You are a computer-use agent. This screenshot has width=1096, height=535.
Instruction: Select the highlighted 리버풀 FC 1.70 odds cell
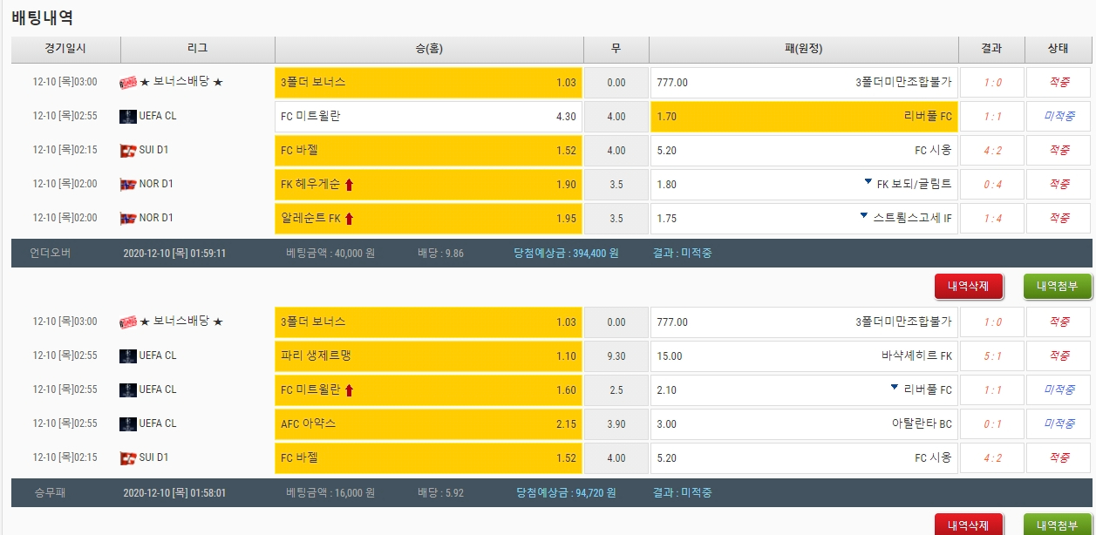(803, 116)
